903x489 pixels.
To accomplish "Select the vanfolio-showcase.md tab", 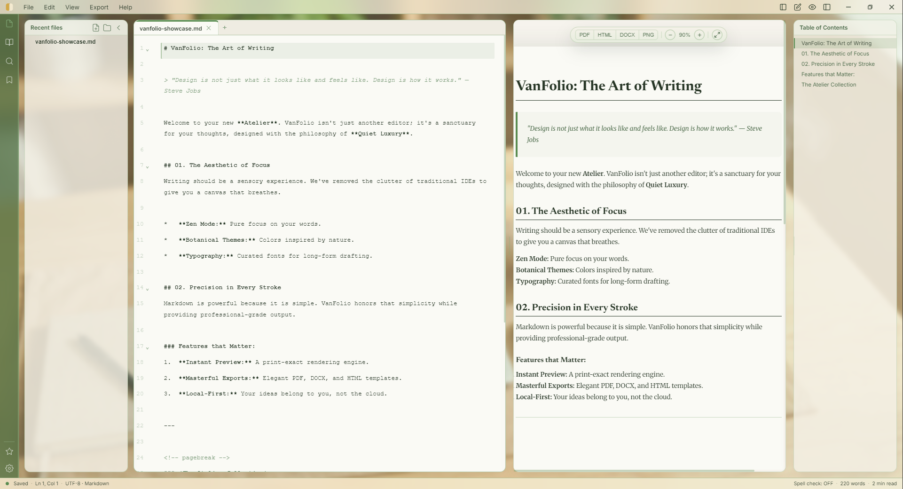I will (x=170, y=28).
